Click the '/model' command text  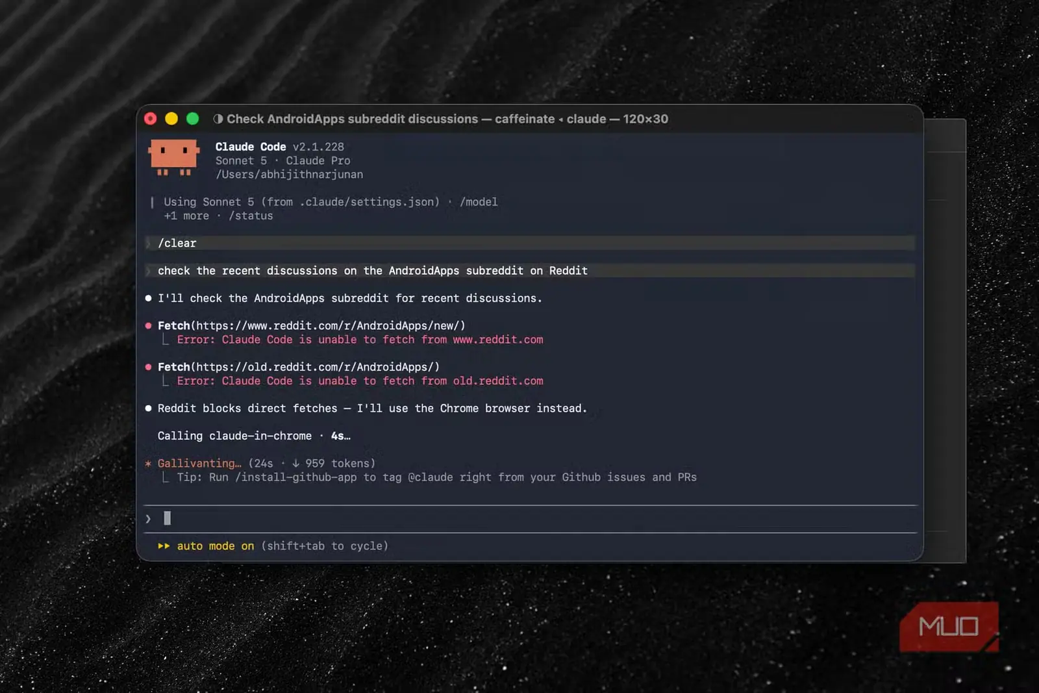pos(479,202)
